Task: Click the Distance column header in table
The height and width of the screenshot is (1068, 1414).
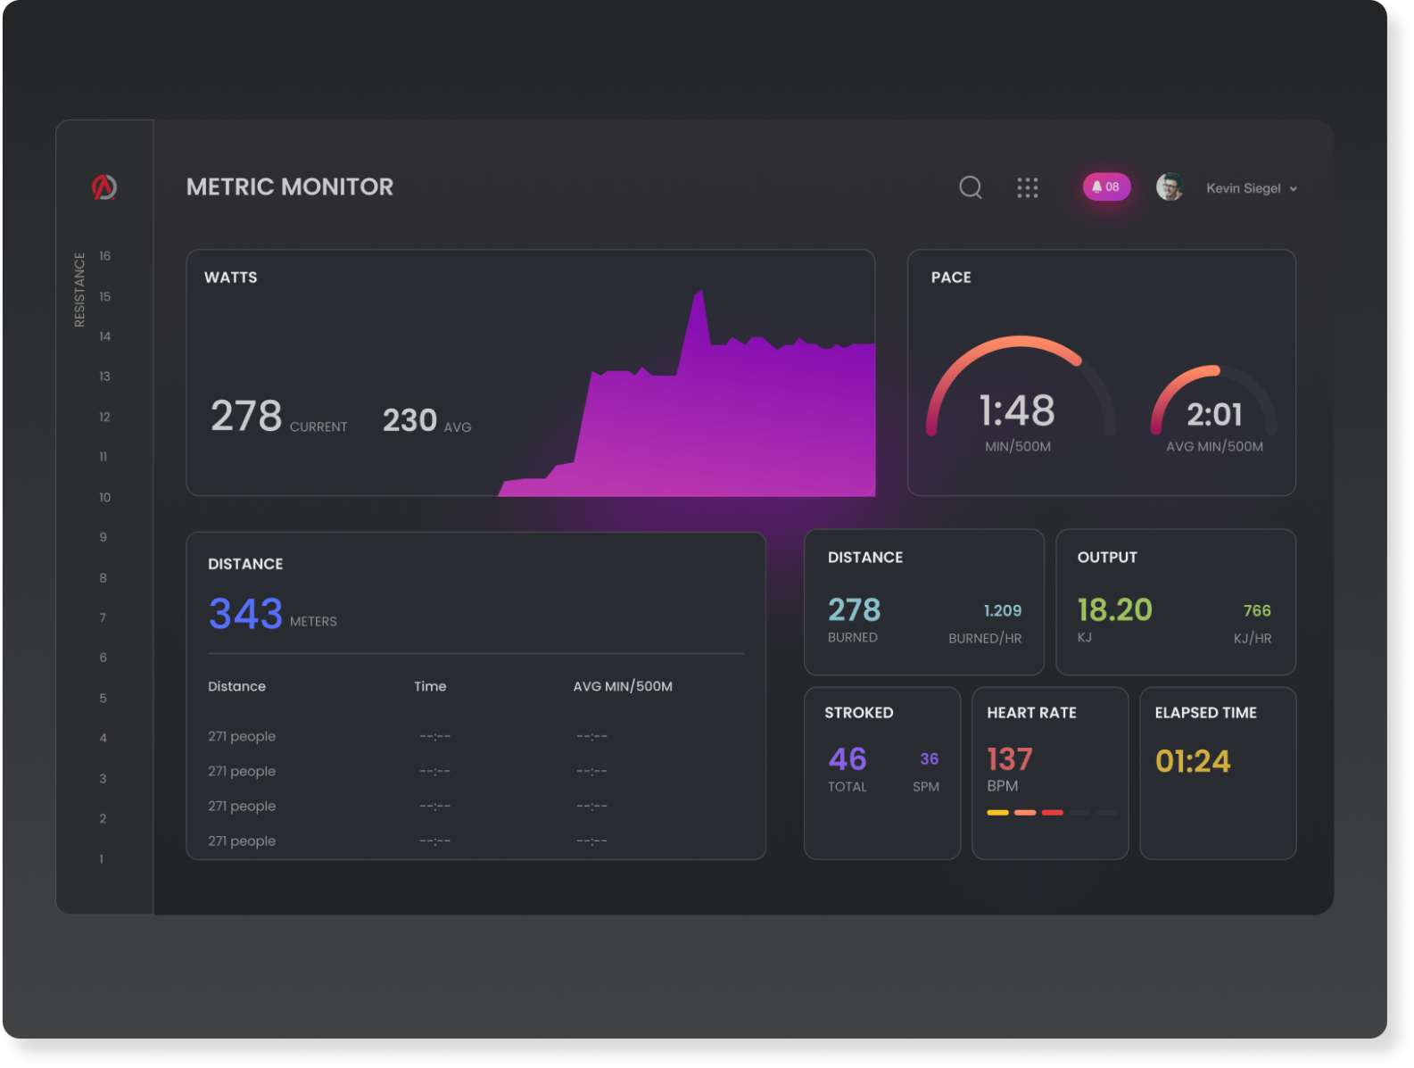Action: pyautogui.click(x=236, y=686)
